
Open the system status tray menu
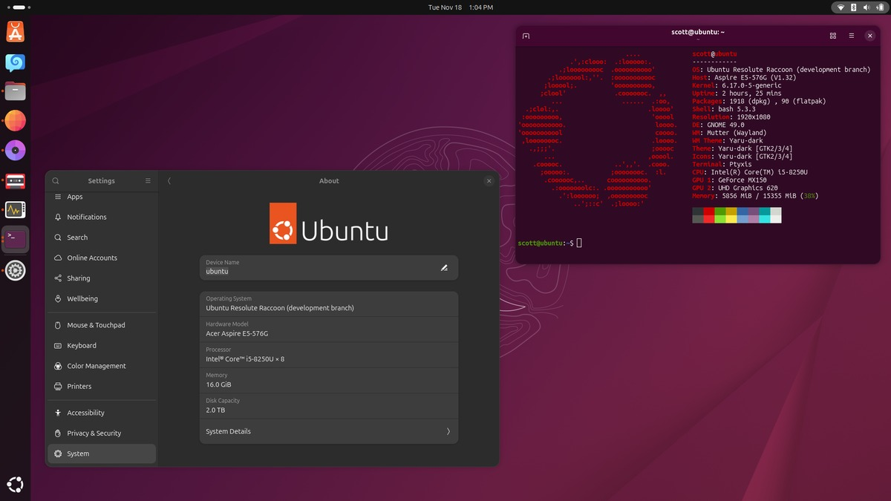[x=866, y=7]
